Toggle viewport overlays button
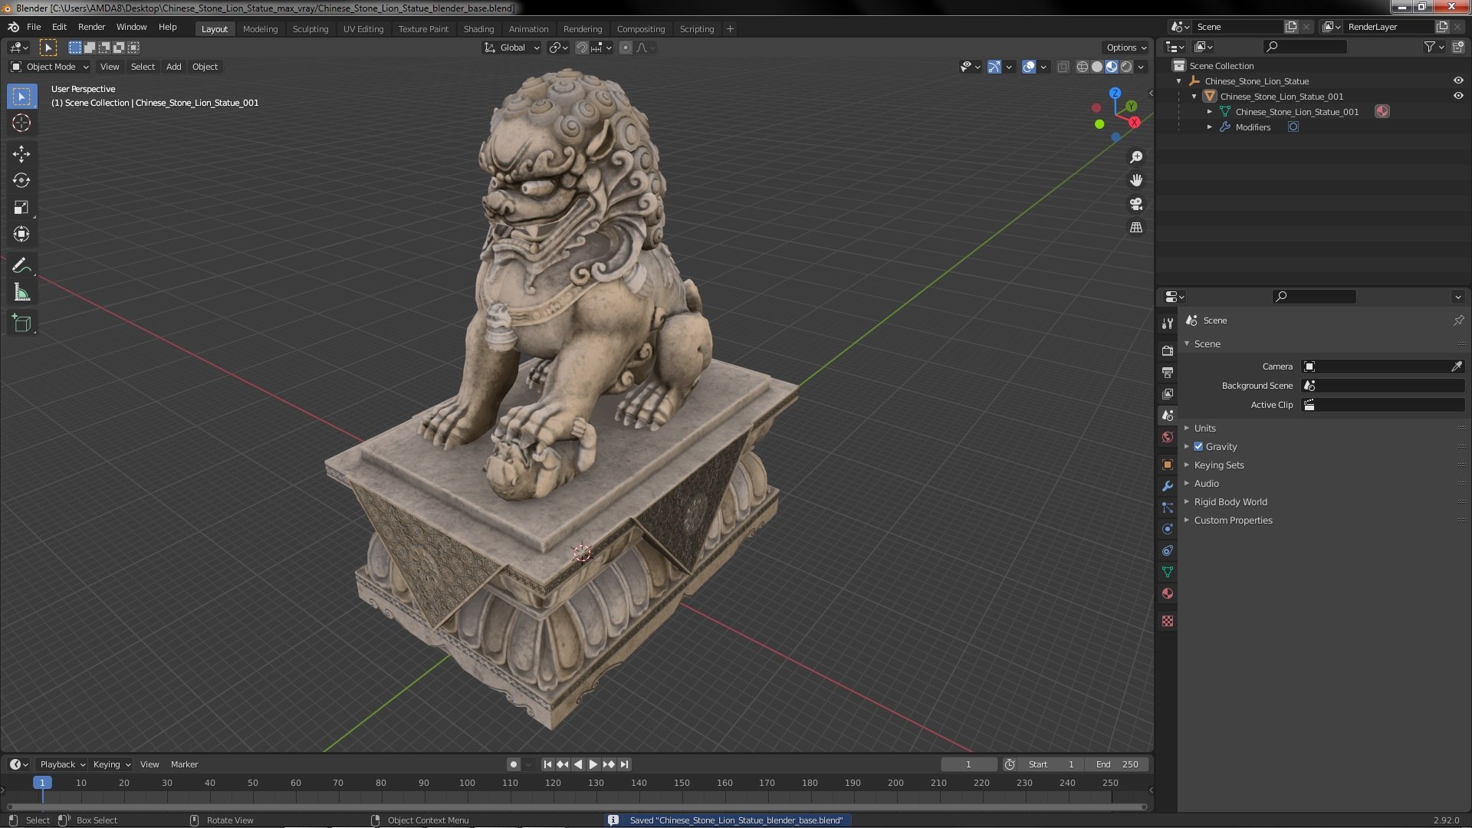The width and height of the screenshot is (1472, 828). (x=1029, y=67)
